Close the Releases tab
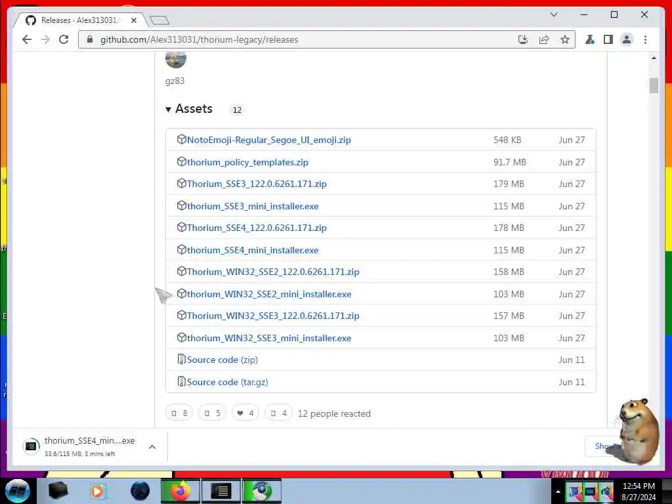The height and width of the screenshot is (504, 672). 134,20
